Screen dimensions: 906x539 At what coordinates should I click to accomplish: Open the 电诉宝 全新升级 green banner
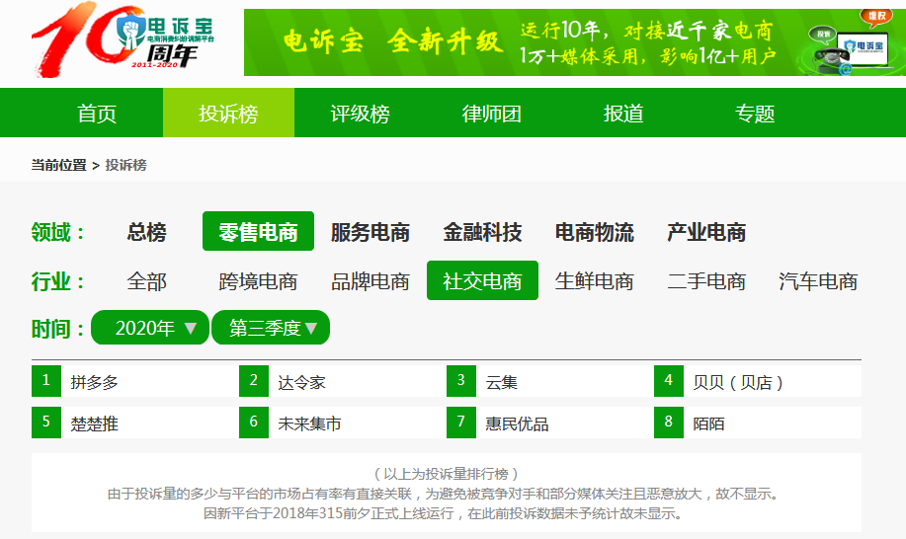point(575,42)
